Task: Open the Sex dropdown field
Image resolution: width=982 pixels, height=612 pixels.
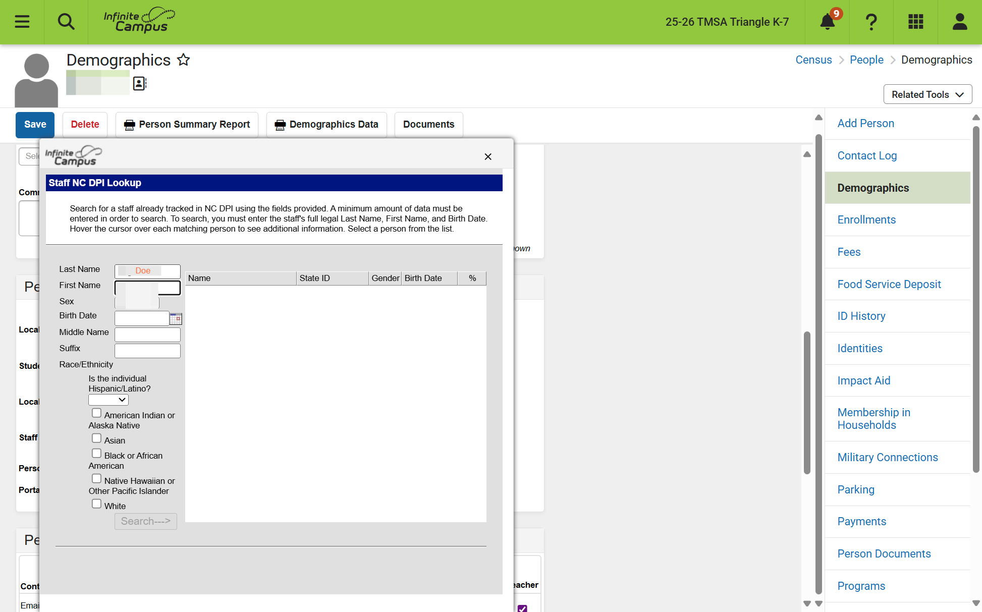Action: coord(137,303)
